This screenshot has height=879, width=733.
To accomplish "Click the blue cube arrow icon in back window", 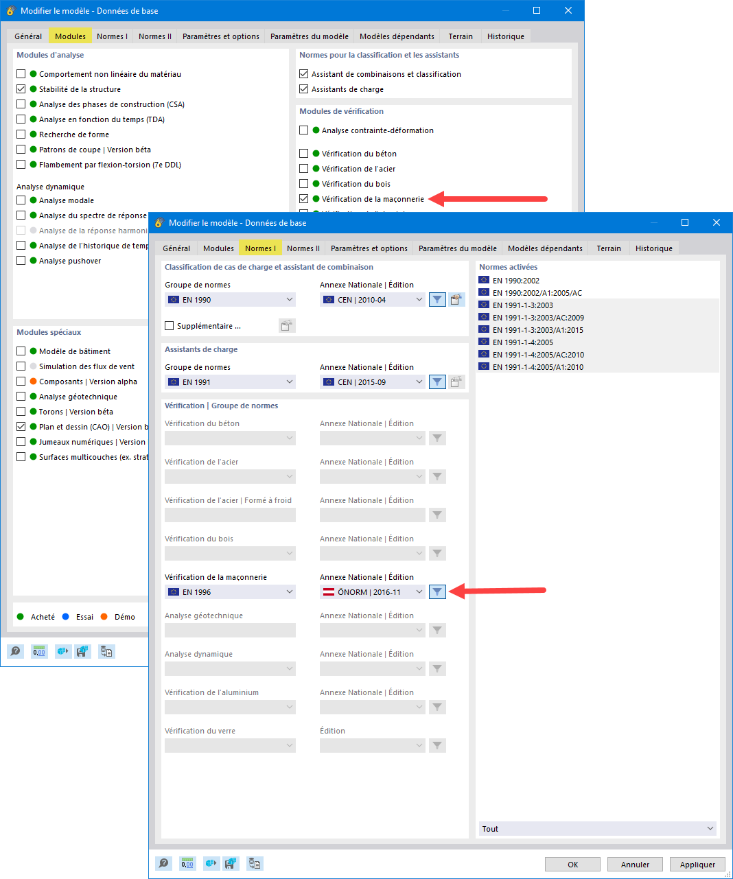I will point(62,651).
